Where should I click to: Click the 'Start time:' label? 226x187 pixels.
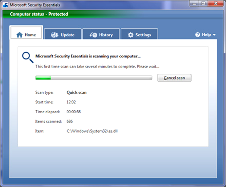point(44,102)
